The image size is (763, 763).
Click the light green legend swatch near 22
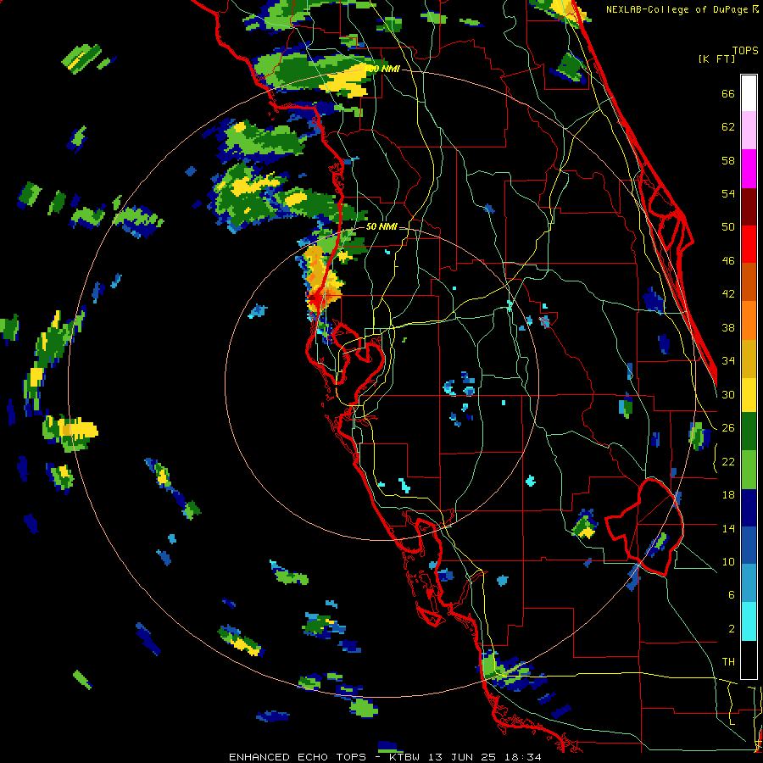749,470
